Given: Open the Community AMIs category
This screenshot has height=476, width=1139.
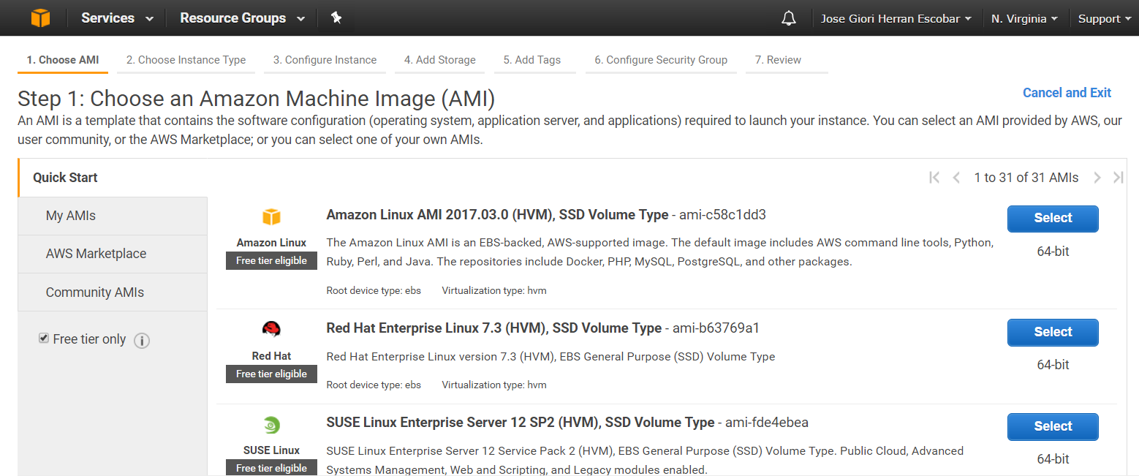Looking at the screenshot, I should [x=113, y=292].
